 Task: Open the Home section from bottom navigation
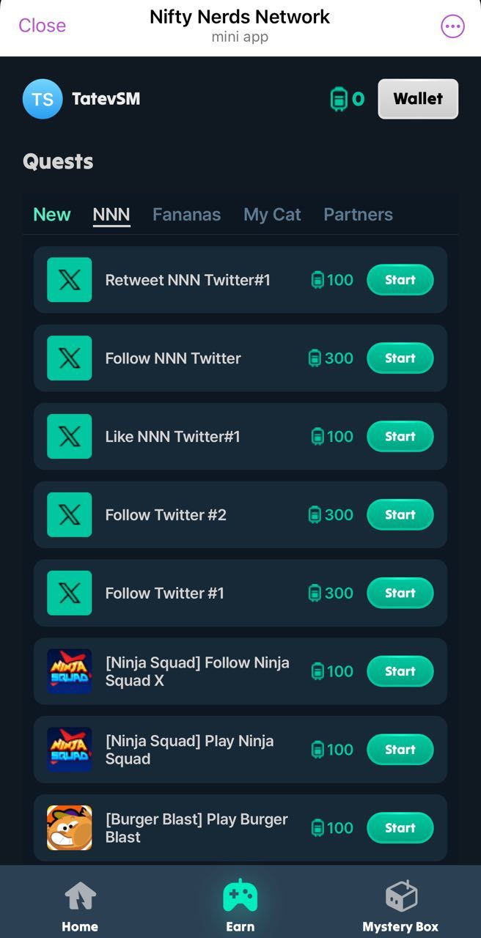[80, 903]
